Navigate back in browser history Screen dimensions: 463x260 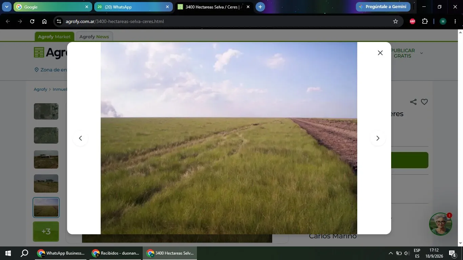(8, 21)
